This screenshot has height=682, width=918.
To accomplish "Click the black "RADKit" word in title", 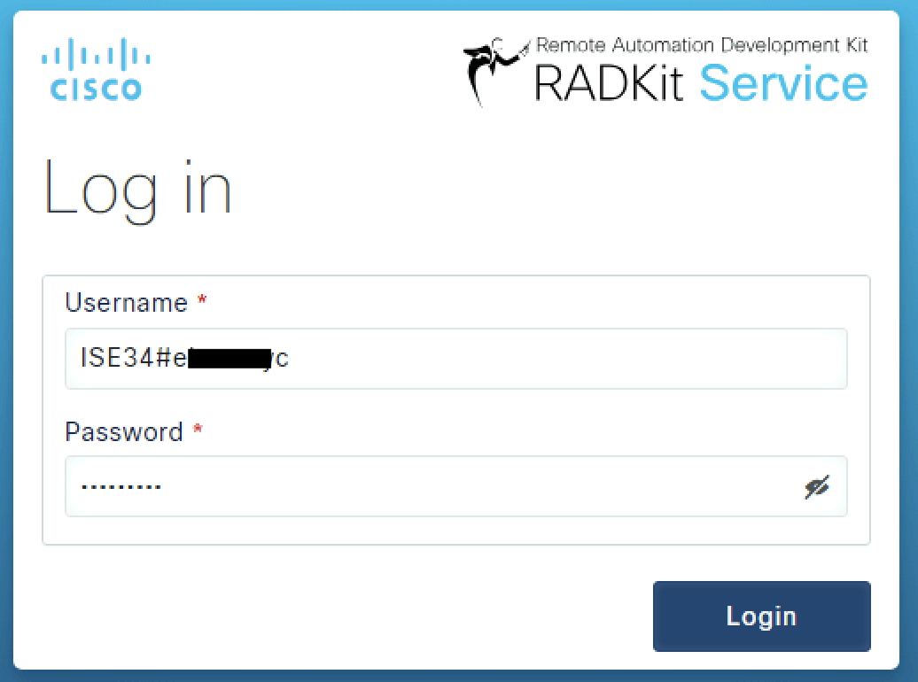I will (x=608, y=83).
